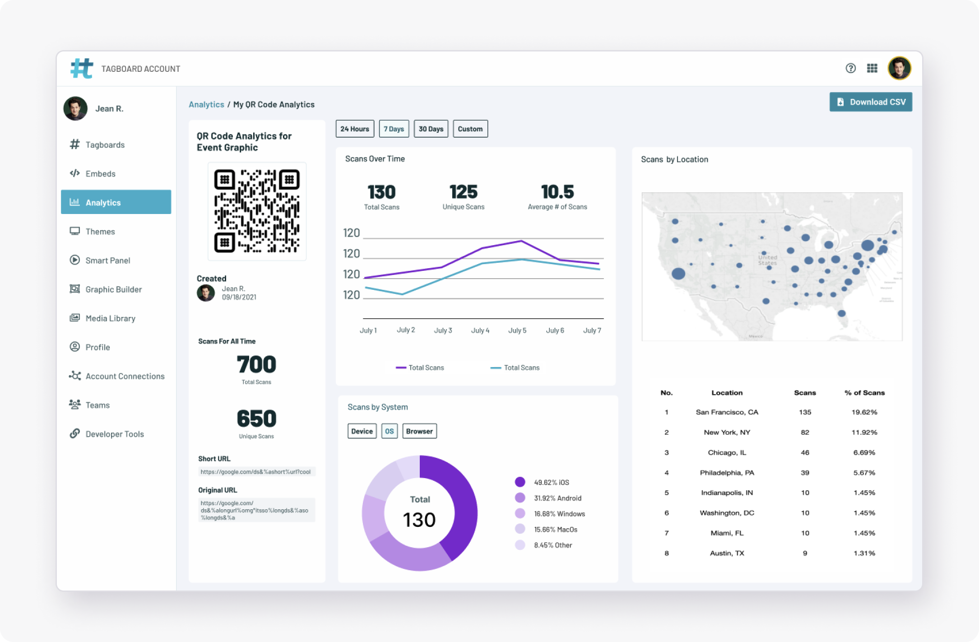Select the 24 Hours time range
The height and width of the screenshot is (642, 979).
[355, 129]
